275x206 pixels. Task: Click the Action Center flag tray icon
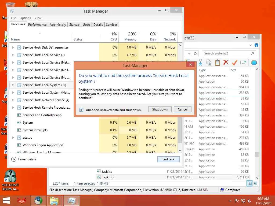pos(237,201)
